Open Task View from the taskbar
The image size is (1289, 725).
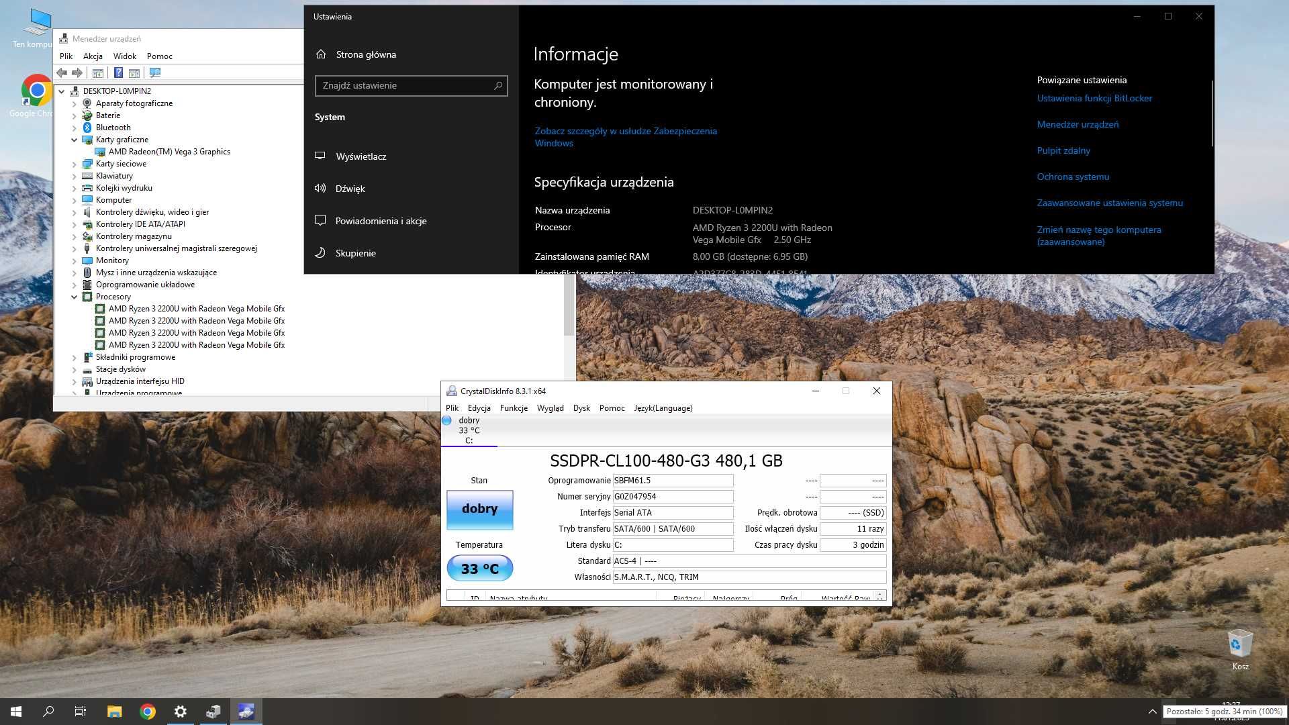81,712
